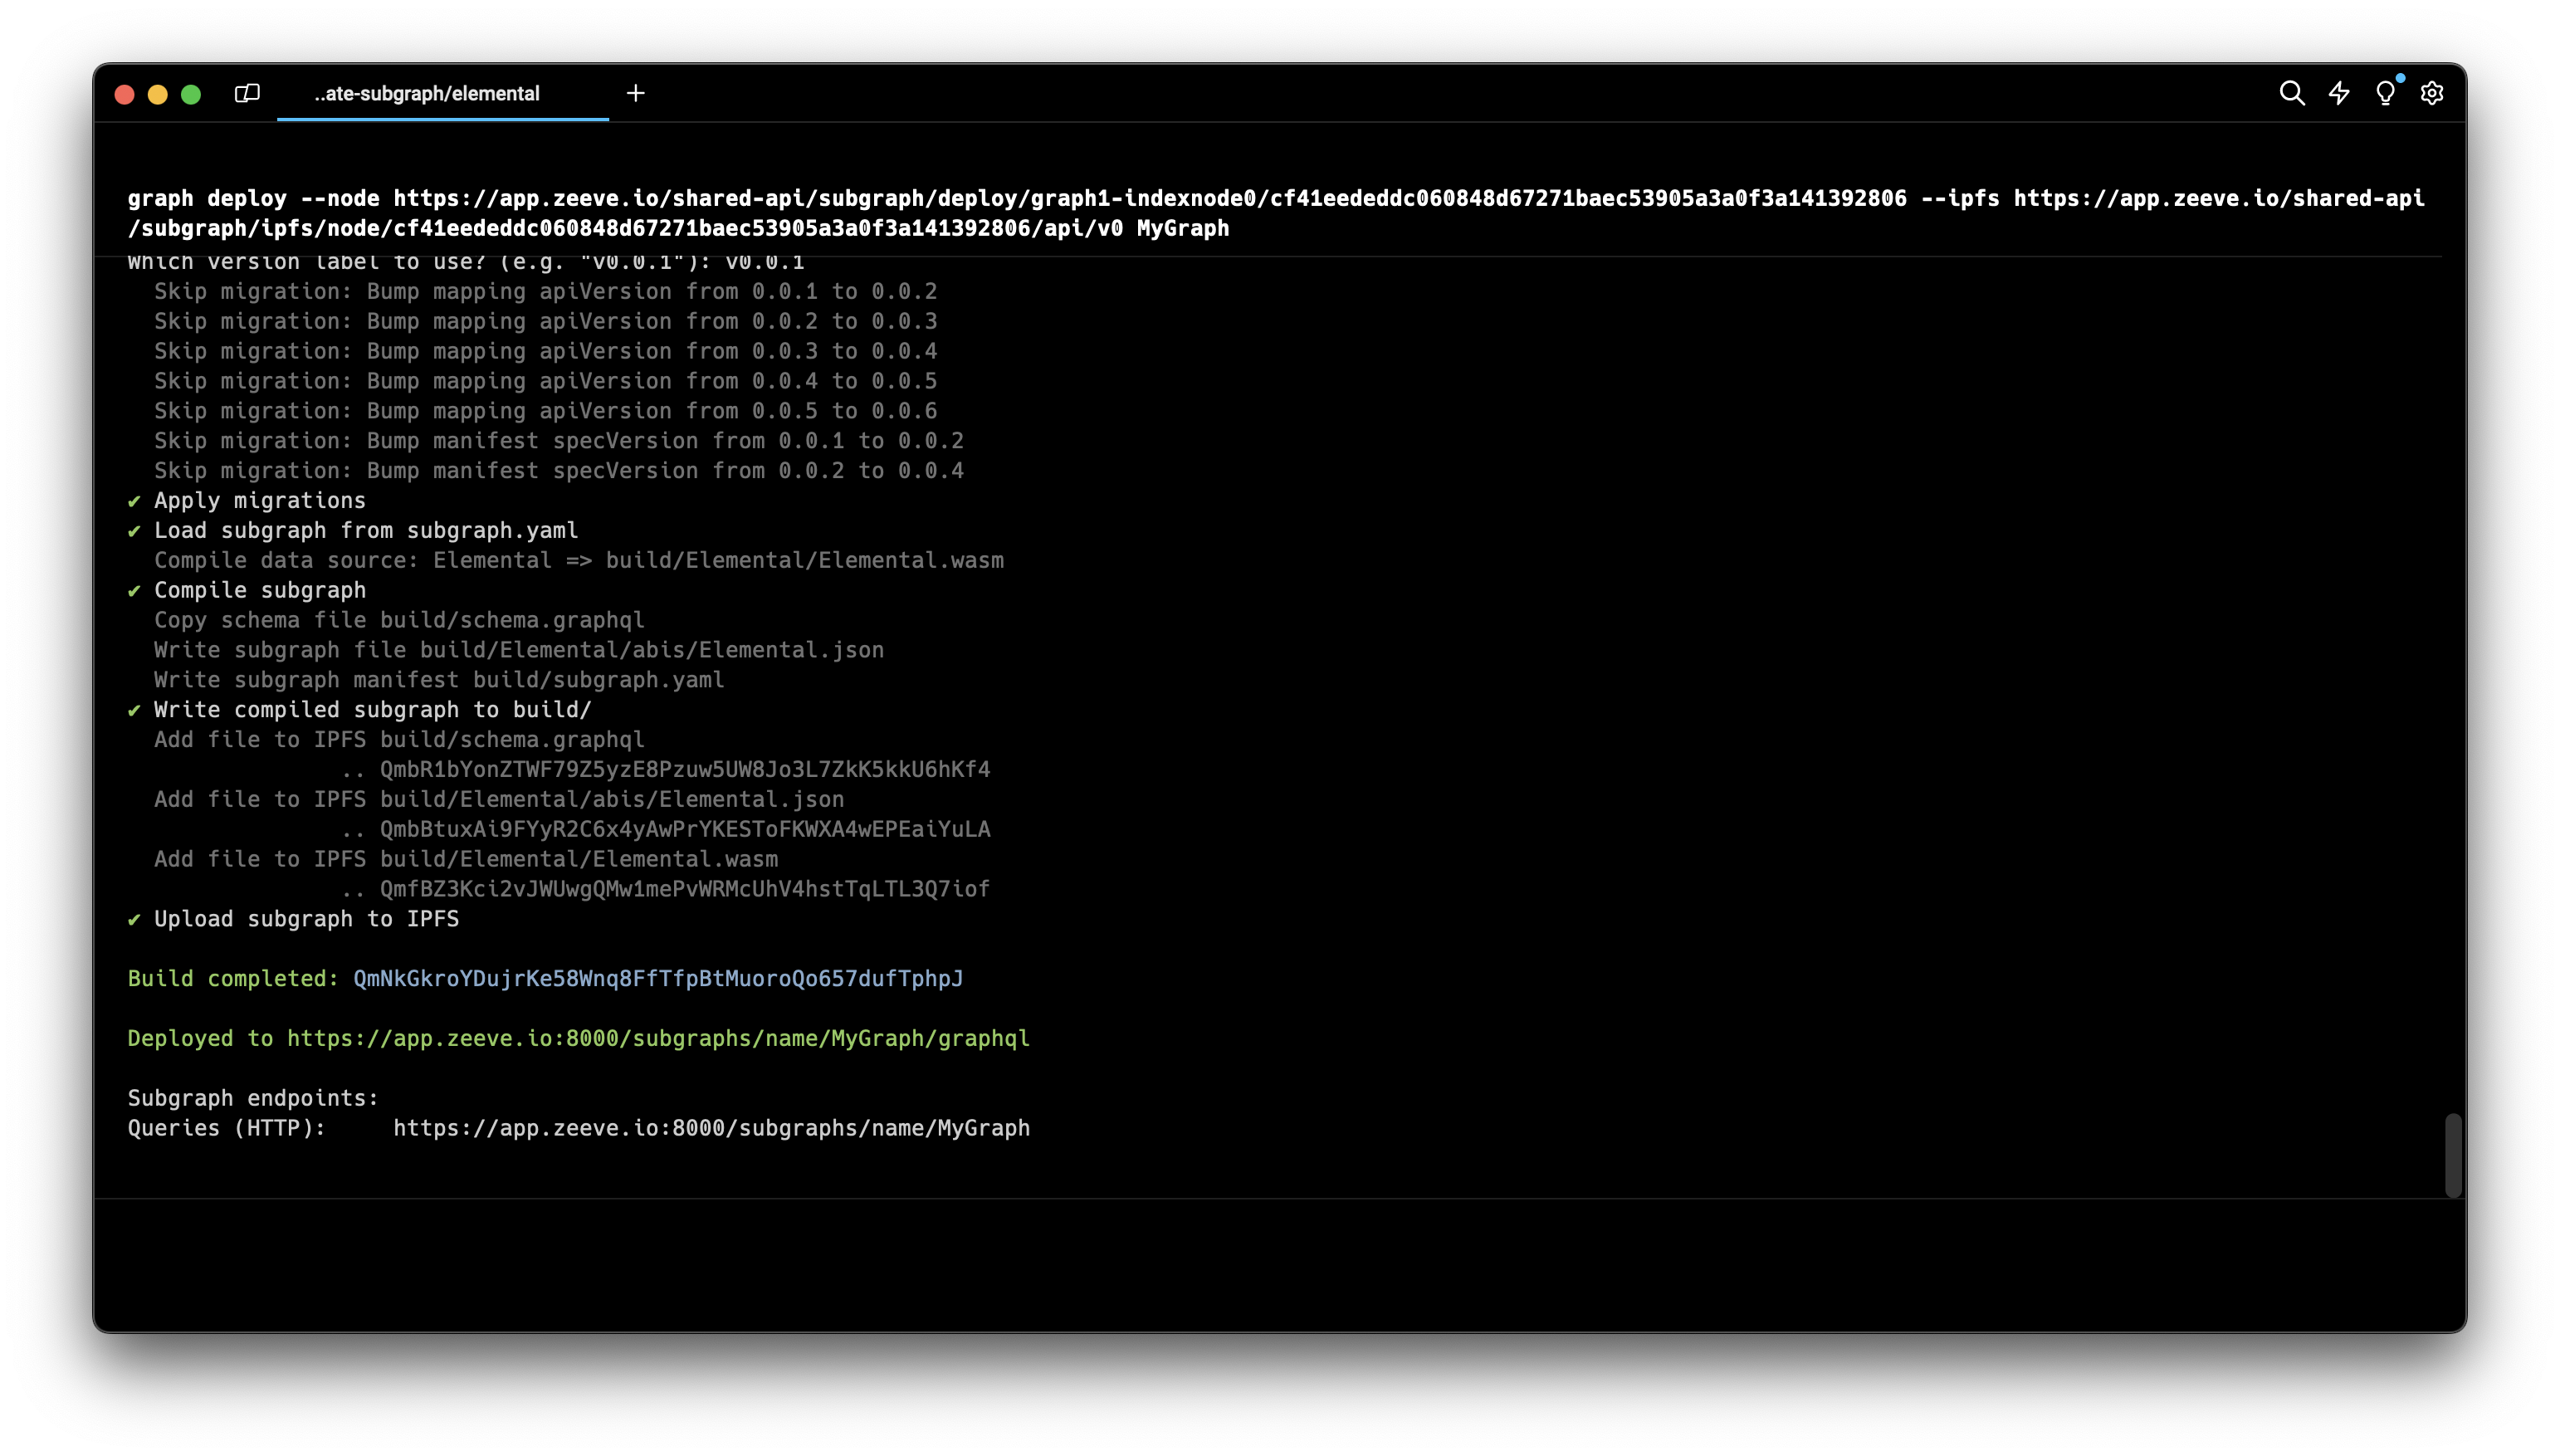Click 'Copy schema file build/schema.graphql' line

pyautogui.click(x=399, y=620)
